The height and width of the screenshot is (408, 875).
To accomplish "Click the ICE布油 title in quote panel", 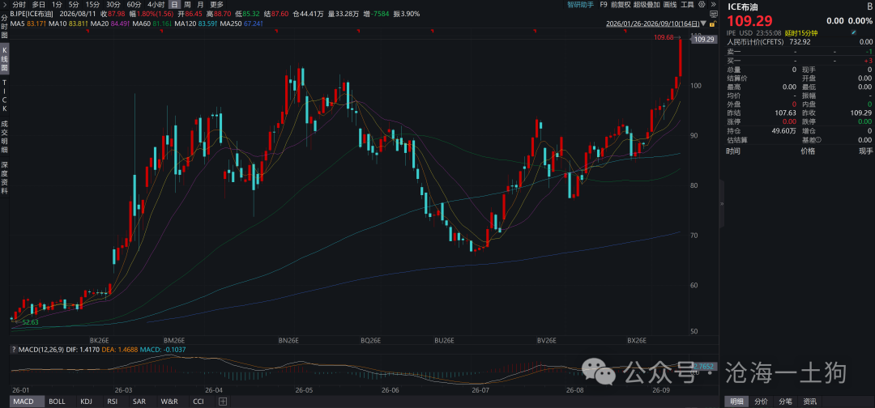I will 741,6.
